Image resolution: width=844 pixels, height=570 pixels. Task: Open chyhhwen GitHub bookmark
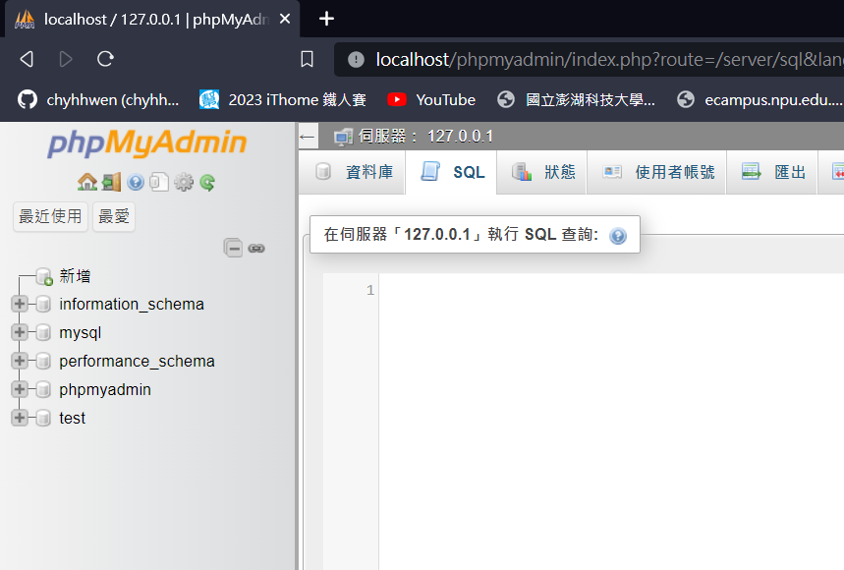(98, 99)
